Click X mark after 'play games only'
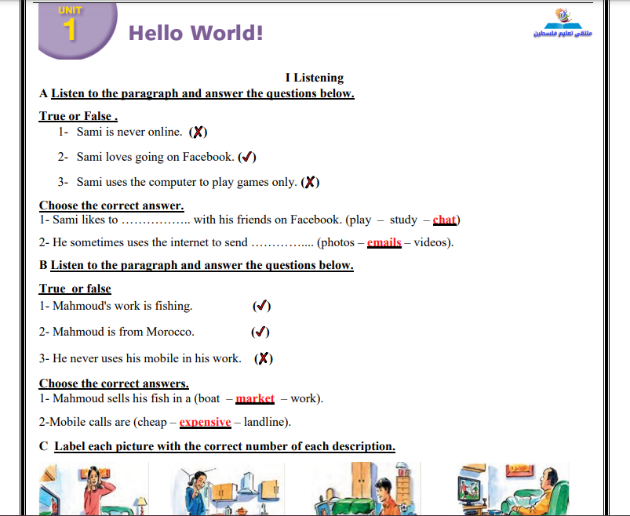 [x=310, y=182]
